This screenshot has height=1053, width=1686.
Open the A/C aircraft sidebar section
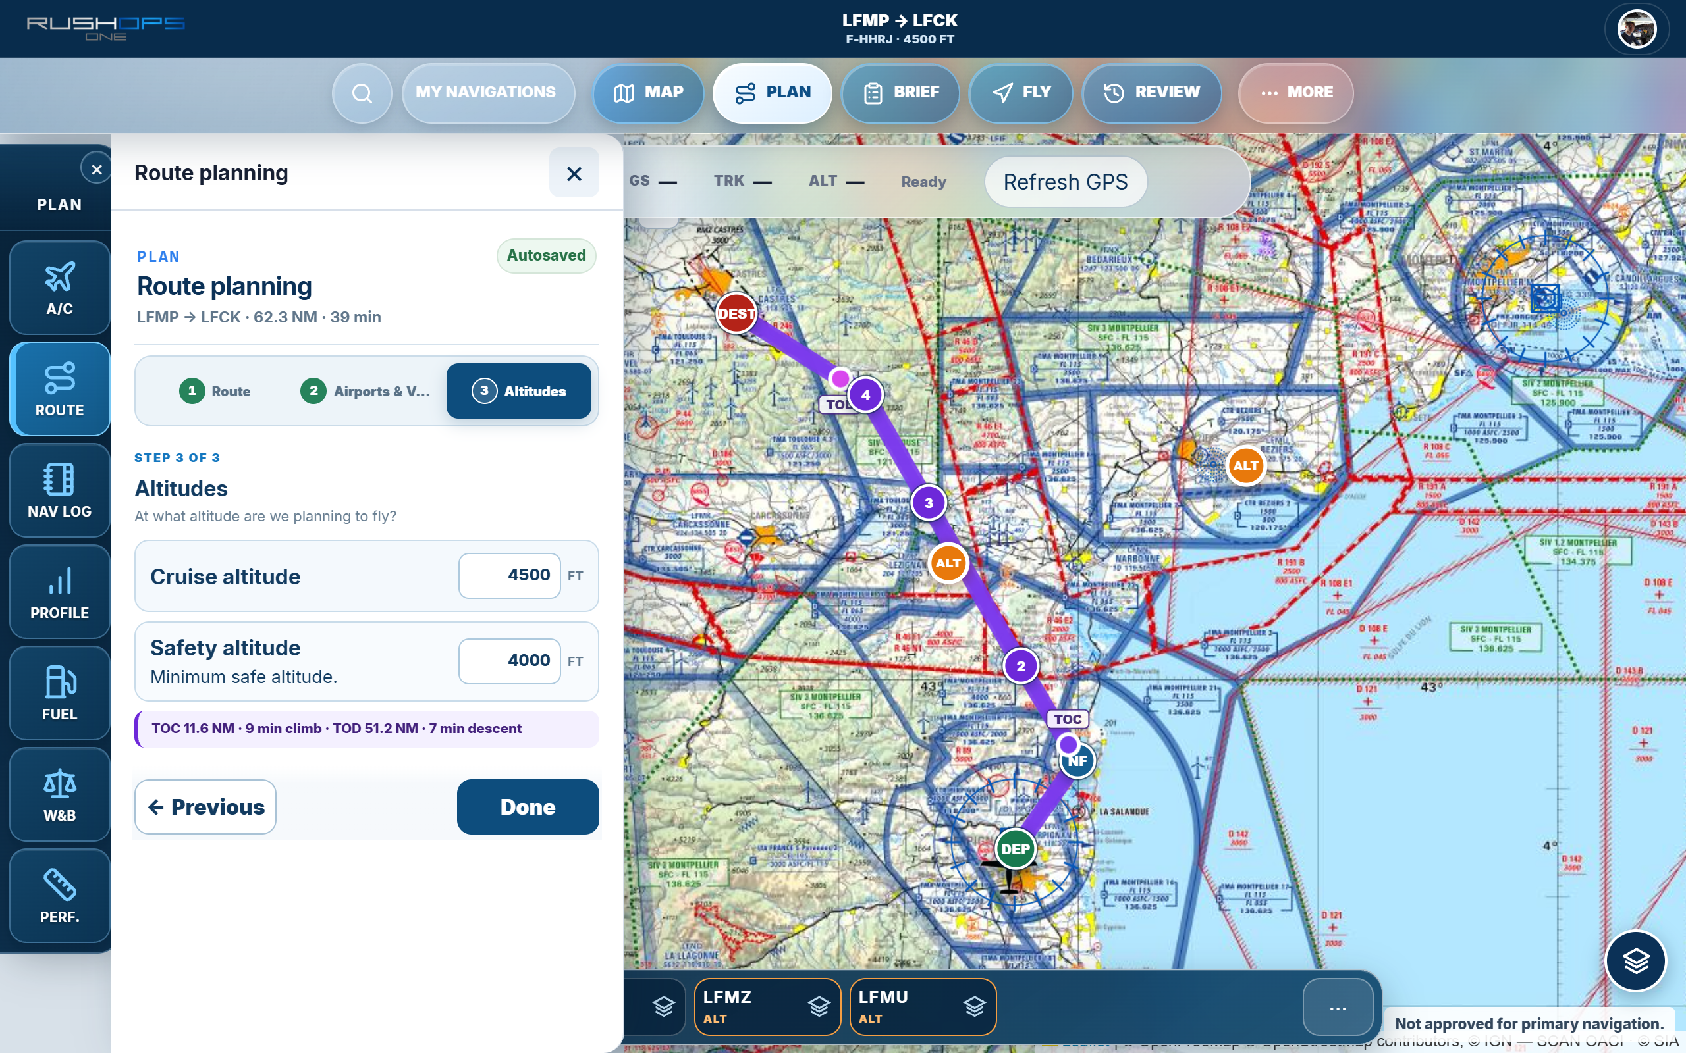60,288
